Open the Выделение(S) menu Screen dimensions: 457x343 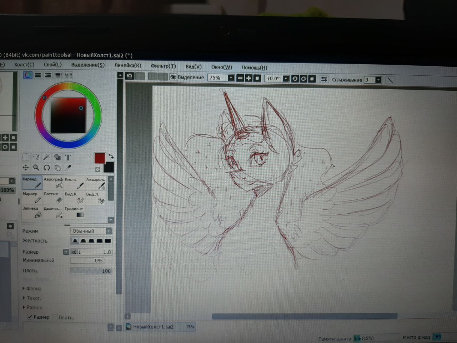[88, 65]
